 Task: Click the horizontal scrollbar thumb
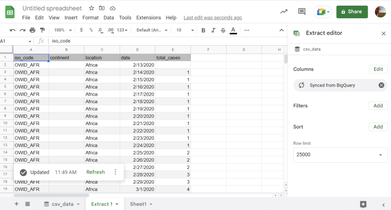51,196
